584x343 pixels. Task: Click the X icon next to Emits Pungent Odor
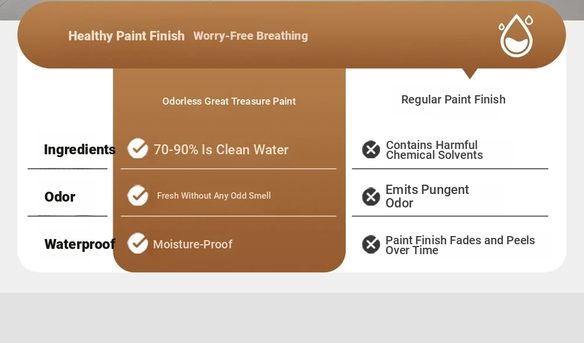coord(371,196)
